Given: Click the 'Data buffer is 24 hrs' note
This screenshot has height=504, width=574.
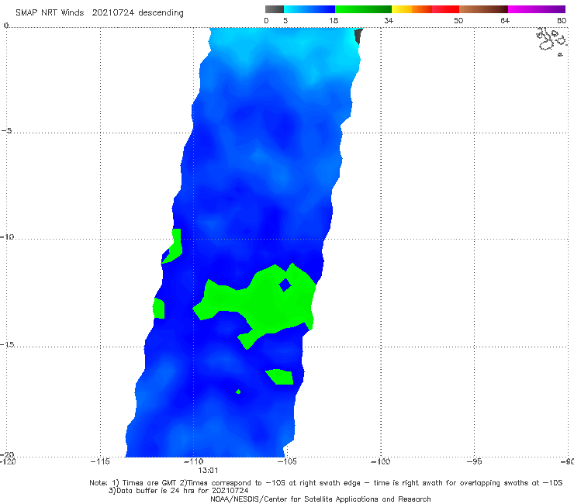Looking at the screenshot, I should point(178,491).
